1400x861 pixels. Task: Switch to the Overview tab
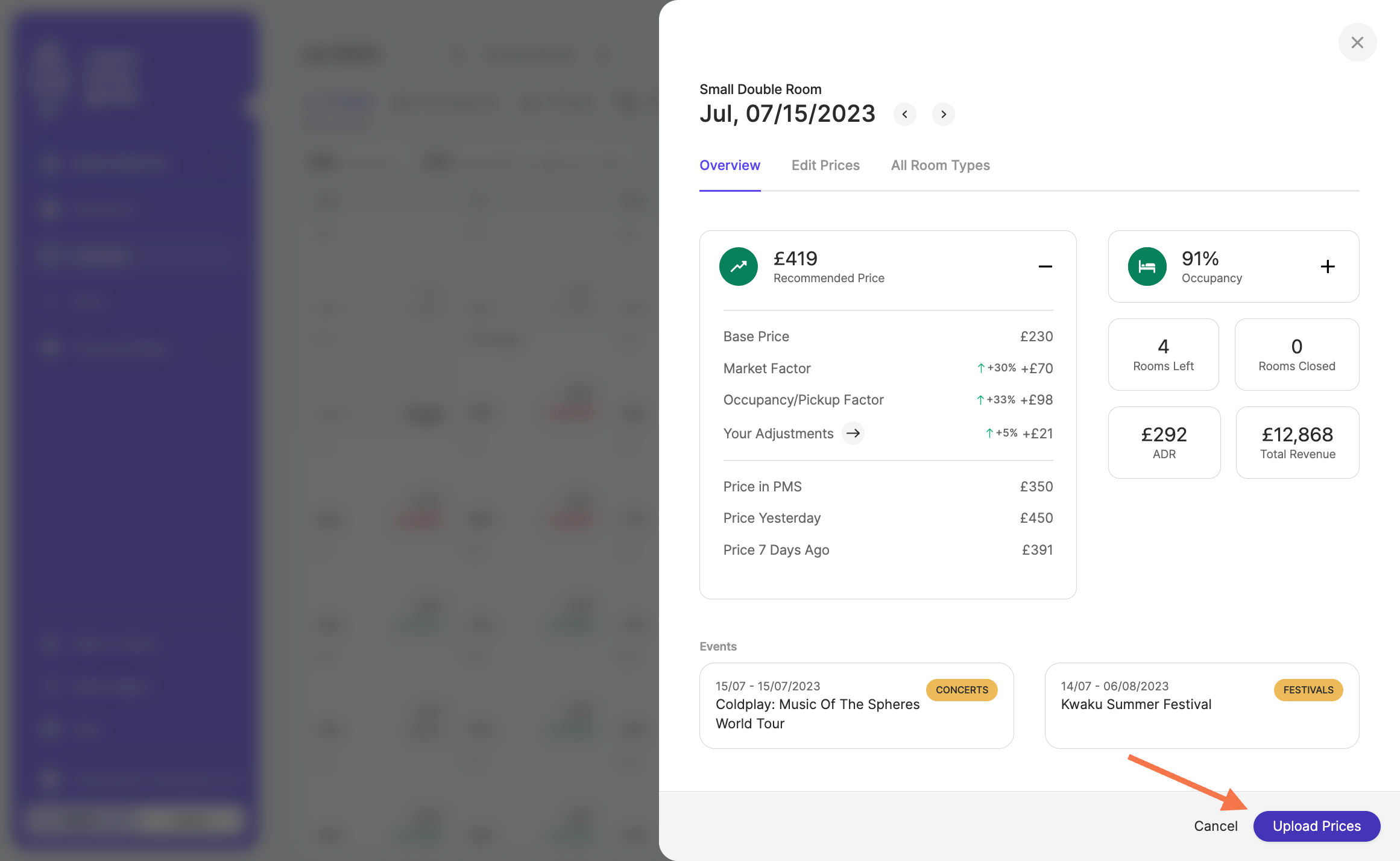[x=730, y=165]
